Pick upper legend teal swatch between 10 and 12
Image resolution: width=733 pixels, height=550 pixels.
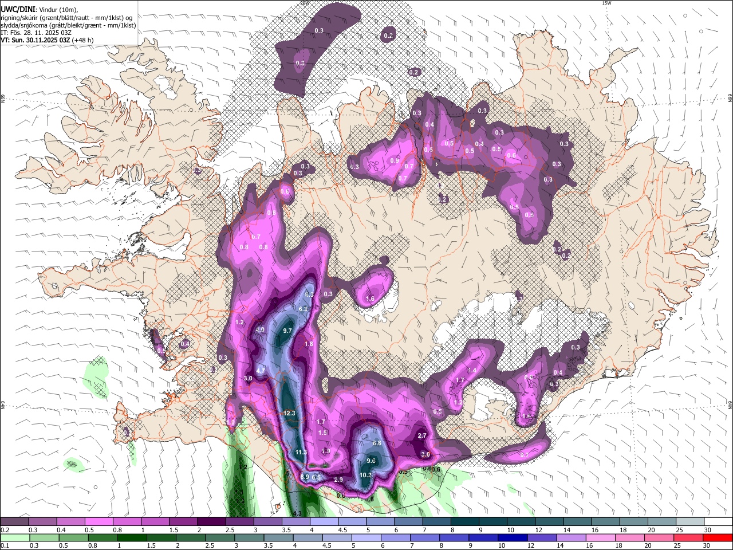click(521, 521)
